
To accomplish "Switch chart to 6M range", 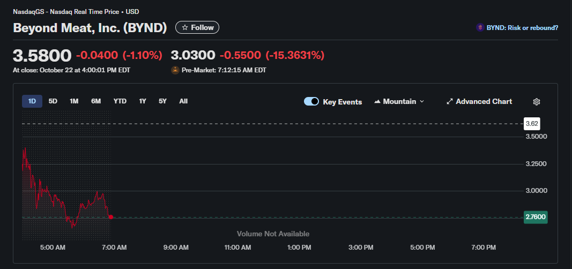I will point(96,101).
